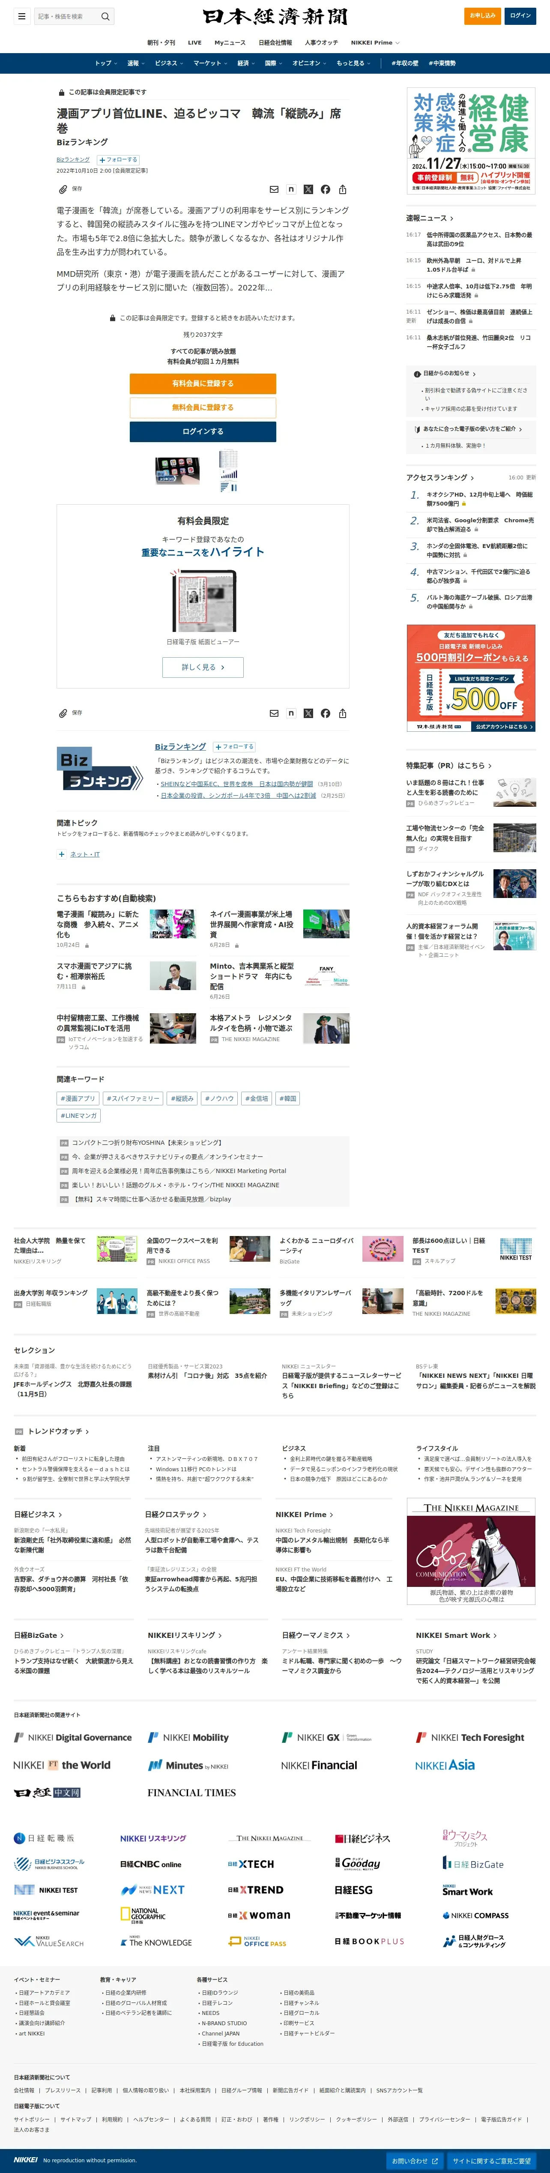The width and height of the screenshot is (550, 2173).
Task: Click the NIKKEI Digital Governance logo
Action: point(72,1737)
